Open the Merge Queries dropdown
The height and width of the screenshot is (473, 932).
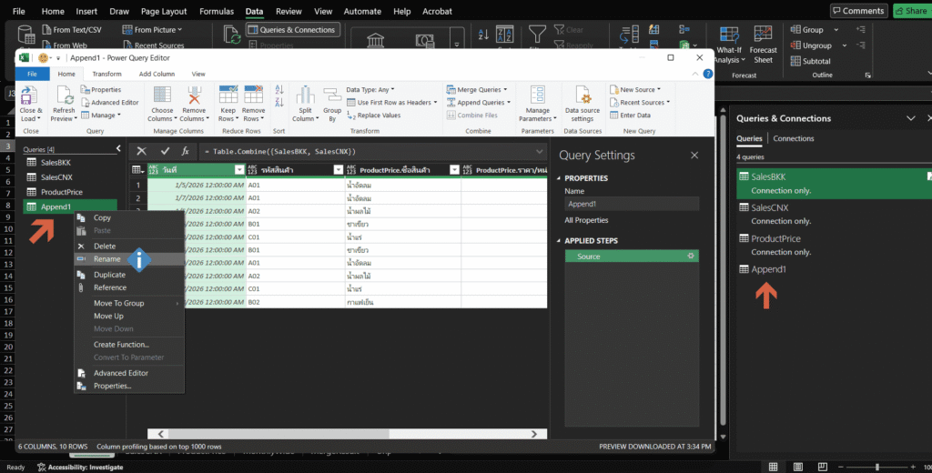click(x=477, y=90)
